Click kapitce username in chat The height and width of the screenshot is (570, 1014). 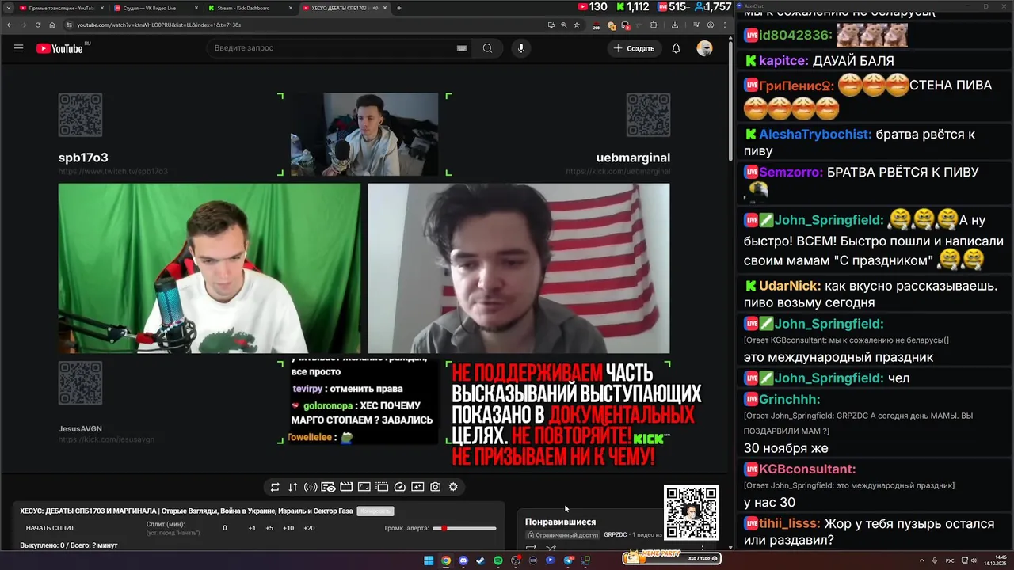pos(783,61)
